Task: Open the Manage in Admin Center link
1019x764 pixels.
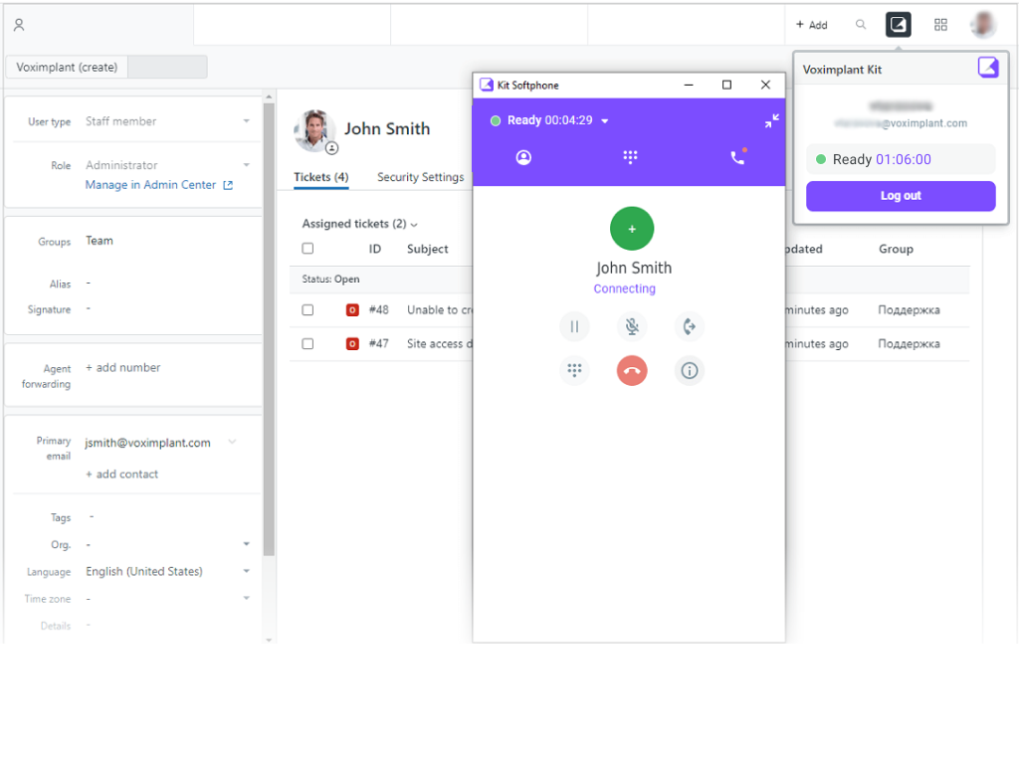Action: (x=151, y=185)
